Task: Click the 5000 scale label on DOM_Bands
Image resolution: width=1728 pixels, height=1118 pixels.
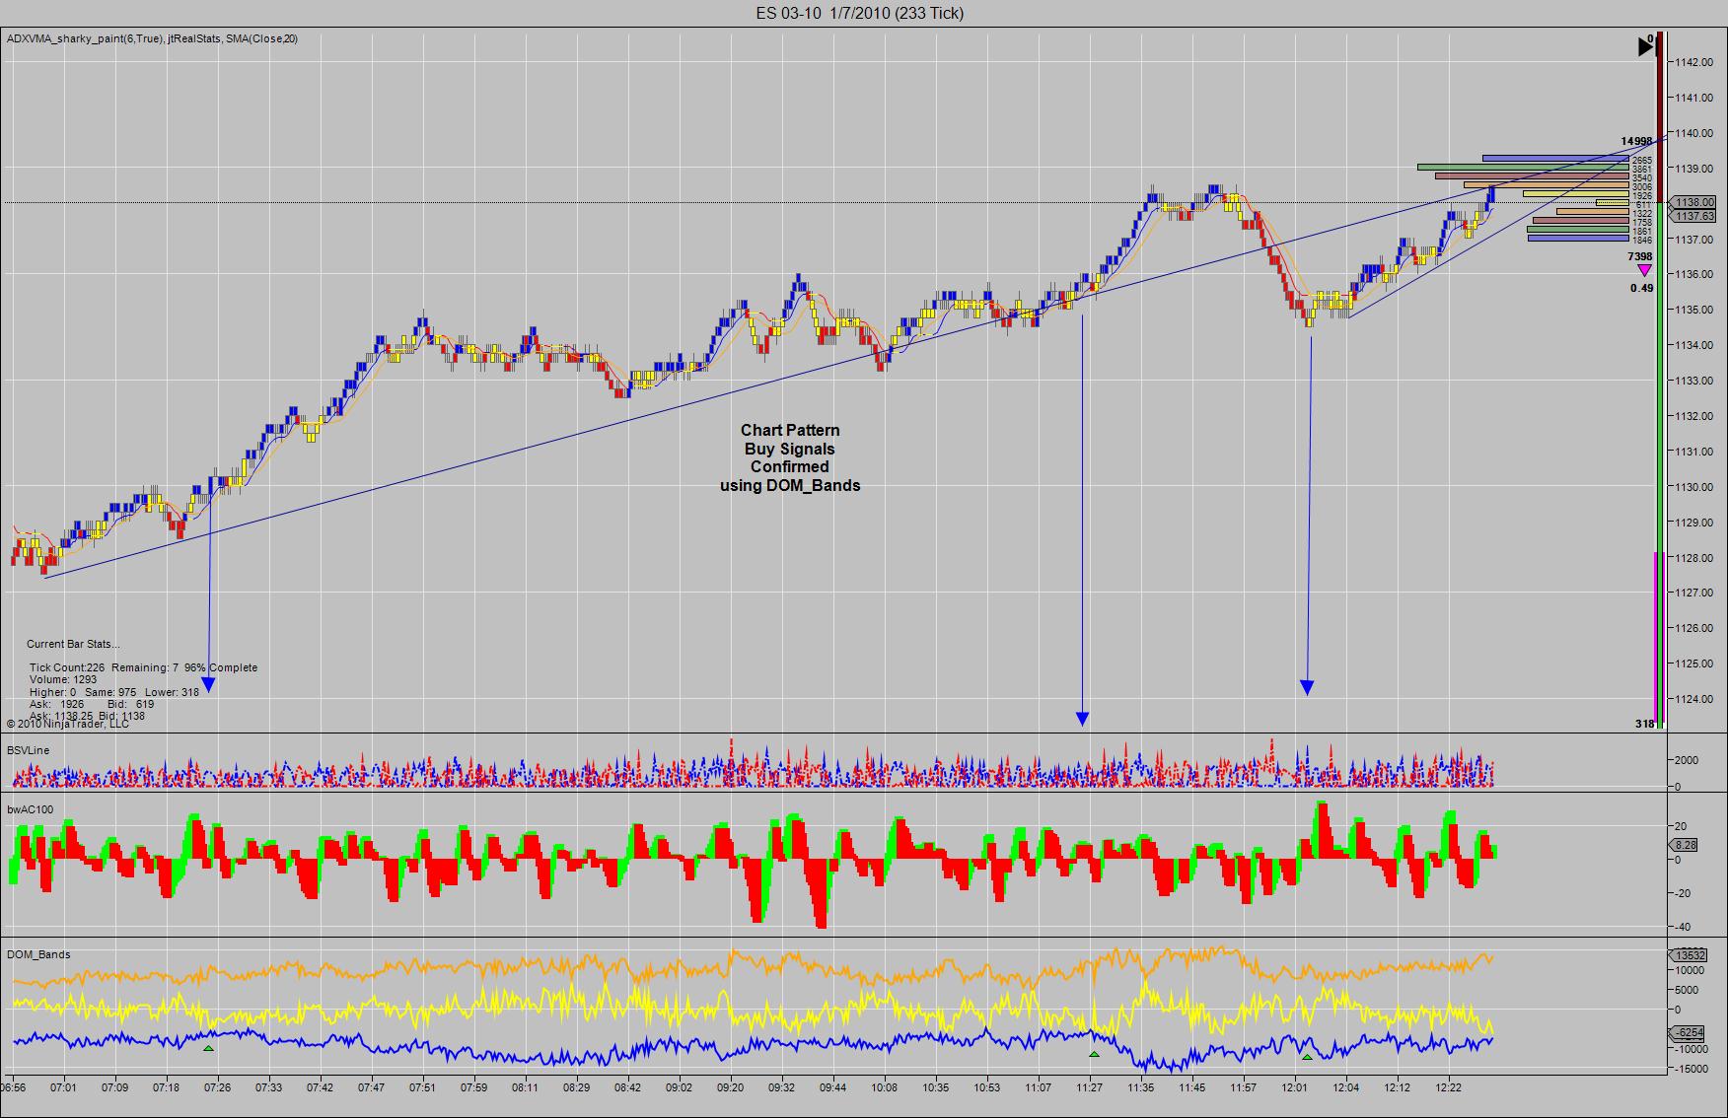Action: [x=1686, y=990]
